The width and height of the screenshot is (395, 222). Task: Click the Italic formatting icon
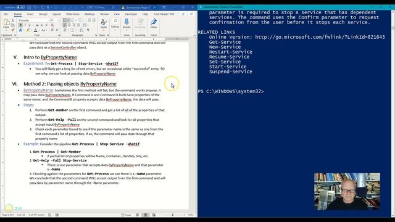coord(25,25)
